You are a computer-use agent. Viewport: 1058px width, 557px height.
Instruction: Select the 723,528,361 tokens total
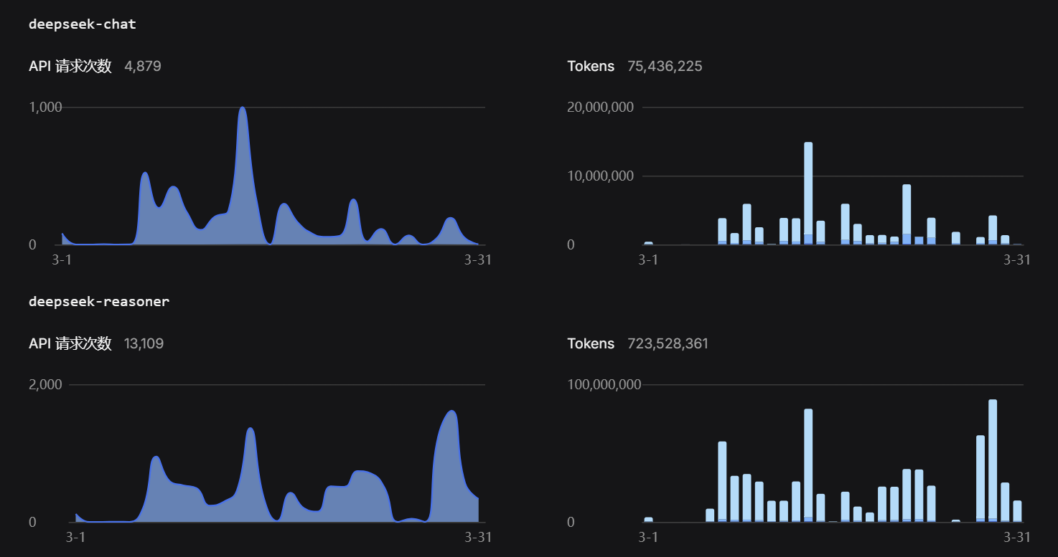(x=668, y=344)
